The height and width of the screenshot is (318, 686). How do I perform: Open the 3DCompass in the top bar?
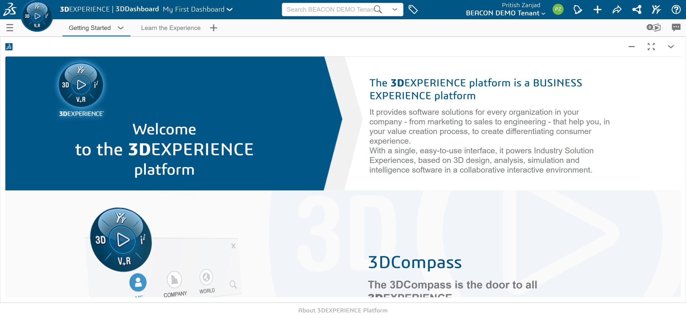(37, 16)
